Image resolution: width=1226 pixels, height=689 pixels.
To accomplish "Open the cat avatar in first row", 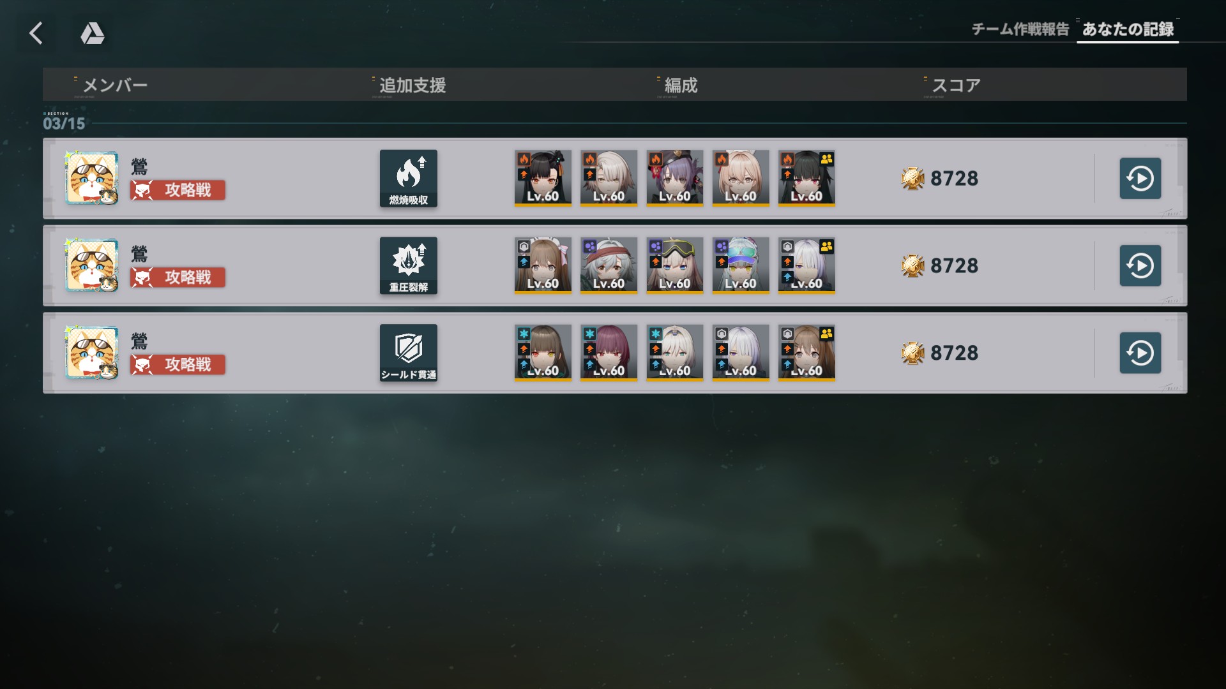I will [92, 178].
